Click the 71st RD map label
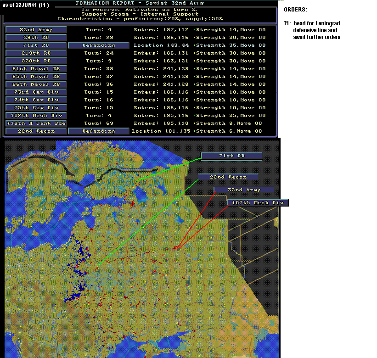This screenshot has width=377, height=358. tap(231, 156)
